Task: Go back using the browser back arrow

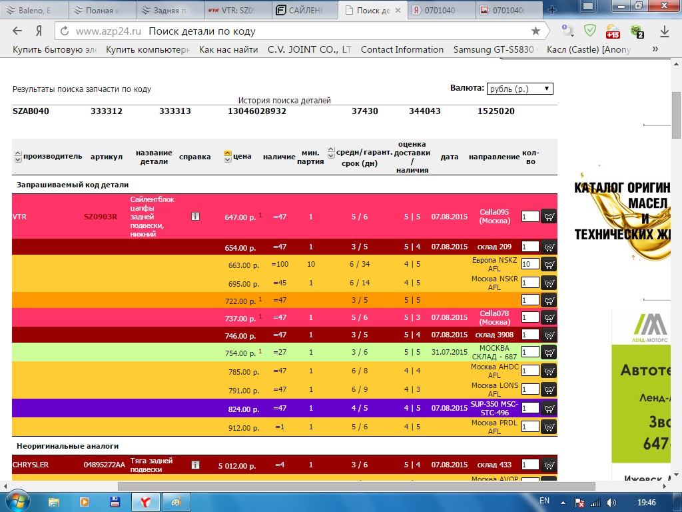Action: point(17,31)
